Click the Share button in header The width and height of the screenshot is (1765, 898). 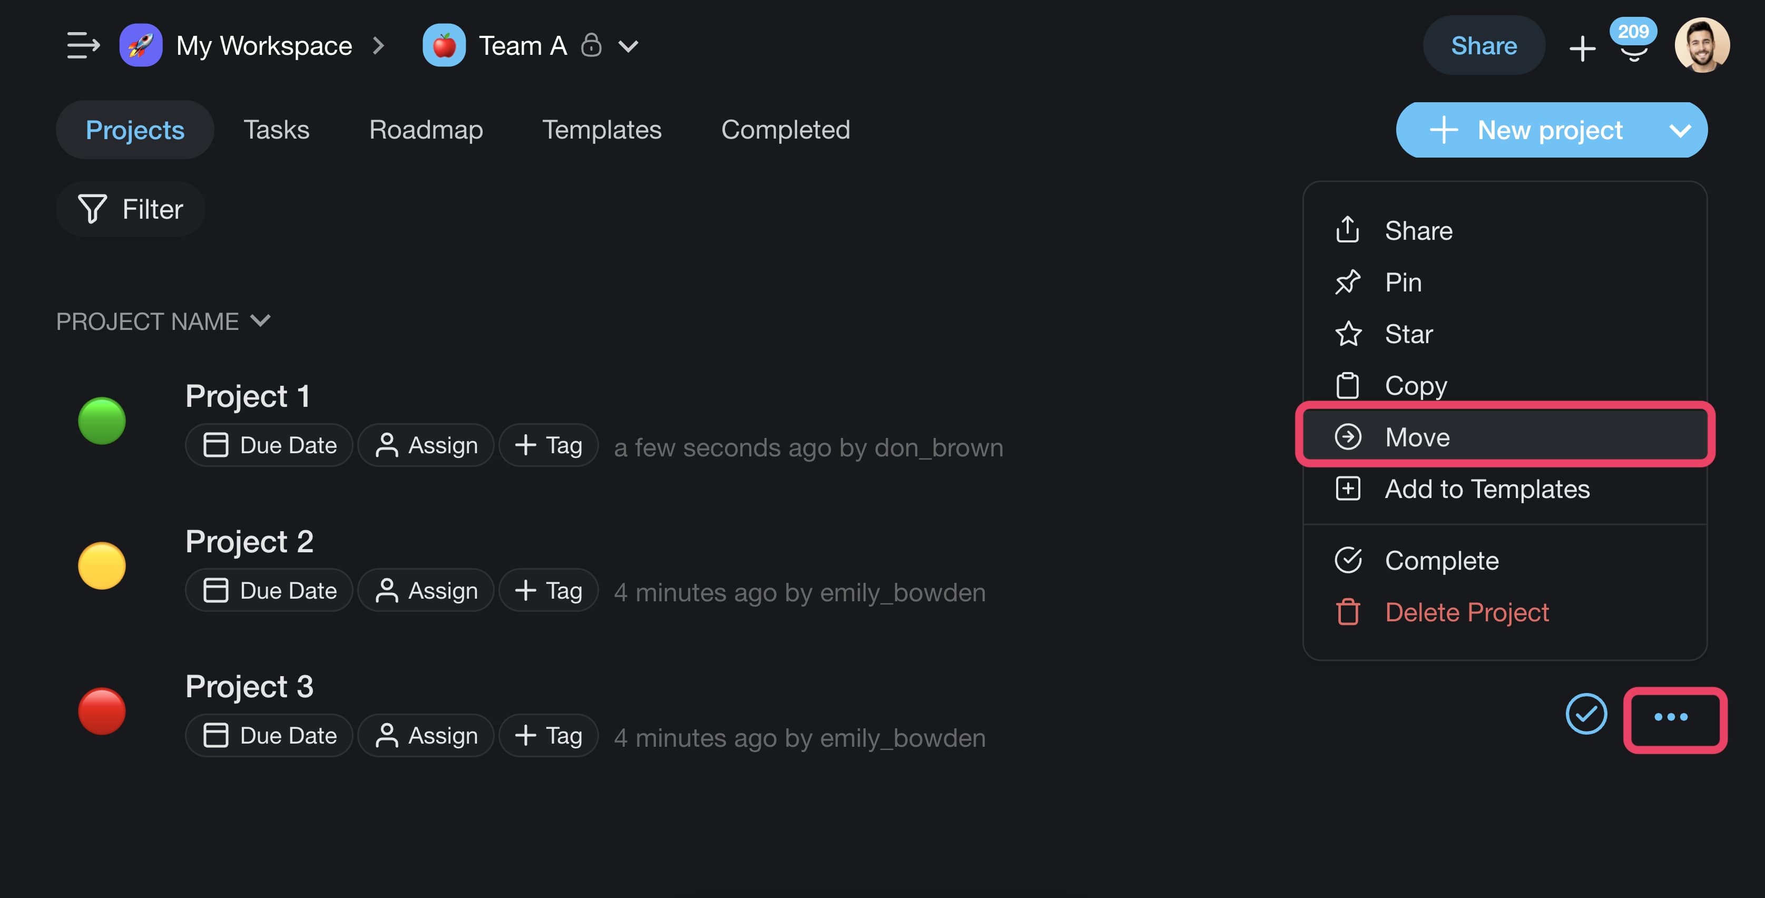[1484, 45]
